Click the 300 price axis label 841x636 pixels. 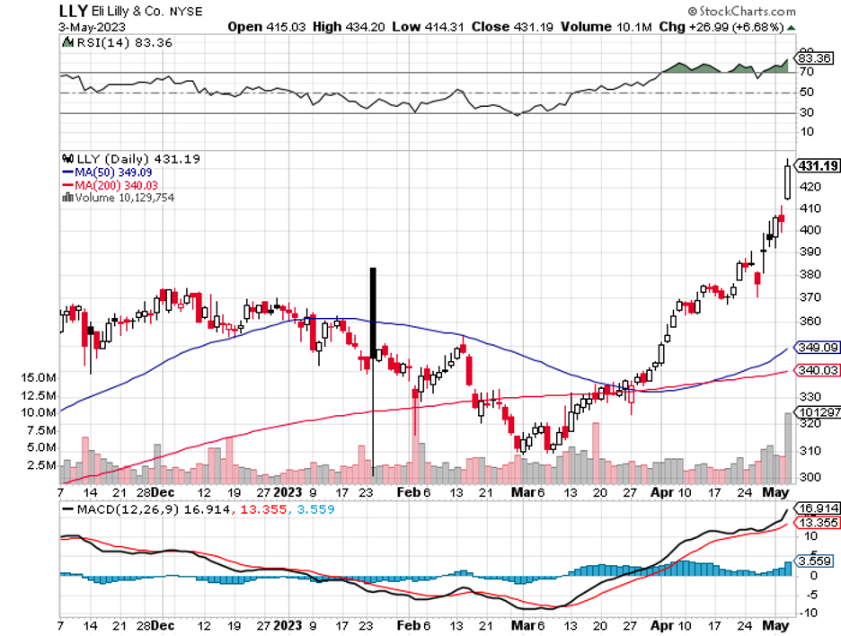[x=810, y=477]
